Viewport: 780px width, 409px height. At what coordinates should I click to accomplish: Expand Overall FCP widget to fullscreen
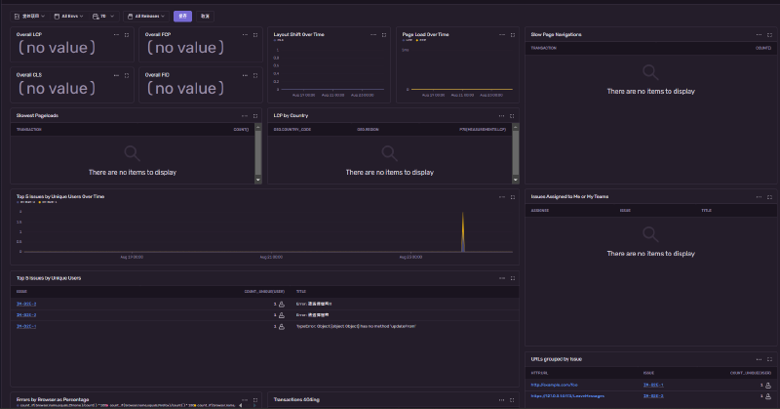click(255, 34)
